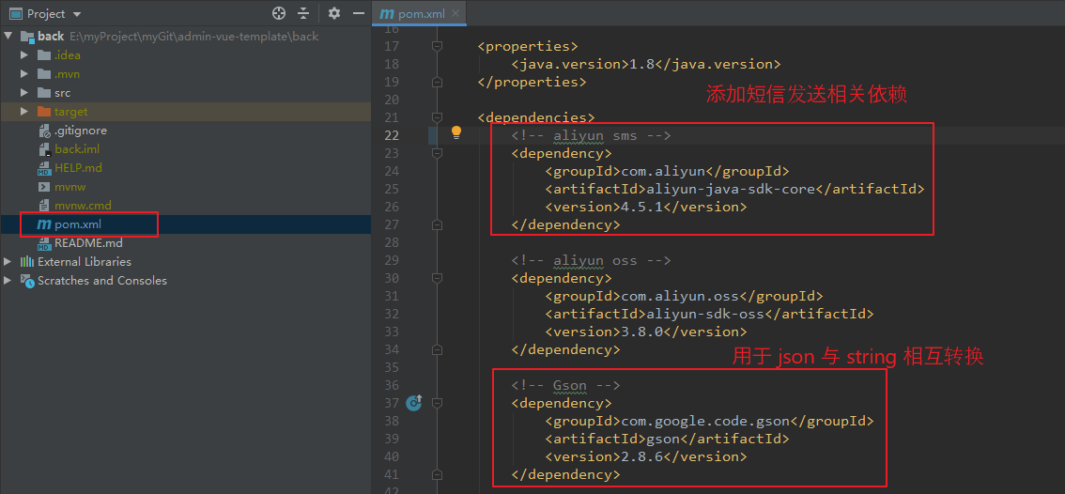The height and width of the screenshot is (494, 1065).
Task: Close the pom.xml tab
Action: (x=455, y=13)
